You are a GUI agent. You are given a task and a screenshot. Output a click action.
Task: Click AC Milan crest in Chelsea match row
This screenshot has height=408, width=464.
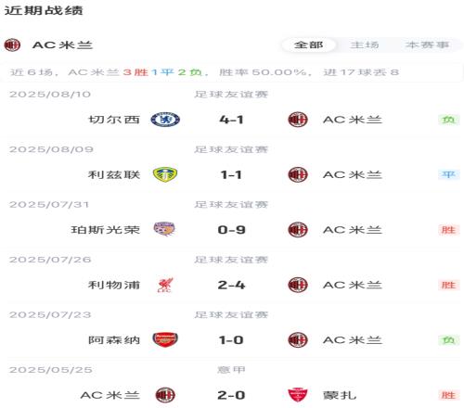[x=298, y=120]
